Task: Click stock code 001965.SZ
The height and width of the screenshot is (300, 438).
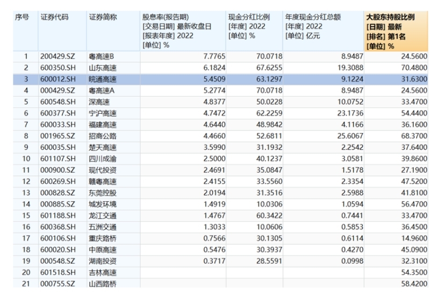Action: pyautogui.click(x=58, y=136)
